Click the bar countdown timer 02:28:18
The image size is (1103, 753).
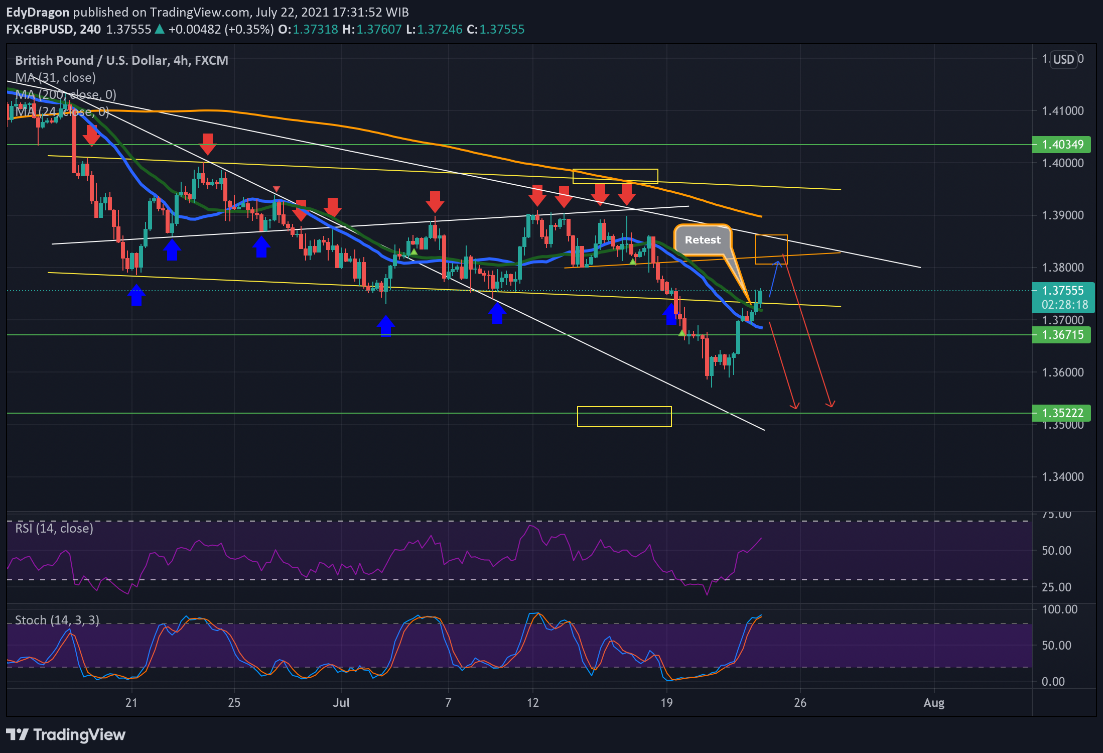click(1064, 305)
